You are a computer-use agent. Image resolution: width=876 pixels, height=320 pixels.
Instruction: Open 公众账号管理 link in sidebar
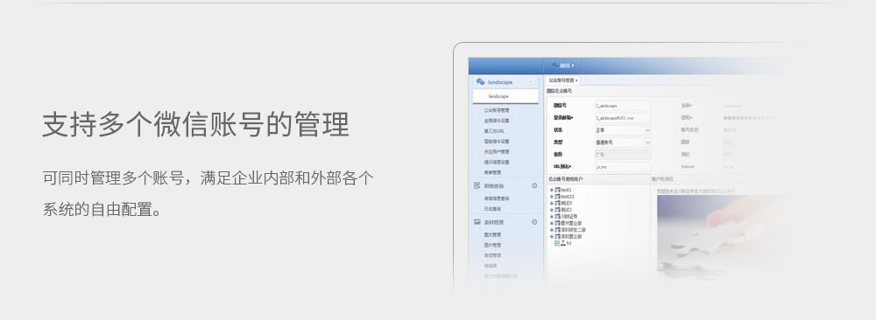497,110
